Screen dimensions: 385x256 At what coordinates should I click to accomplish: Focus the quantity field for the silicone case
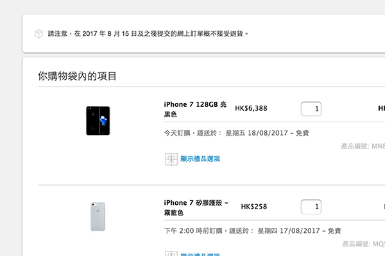point(311,207)
